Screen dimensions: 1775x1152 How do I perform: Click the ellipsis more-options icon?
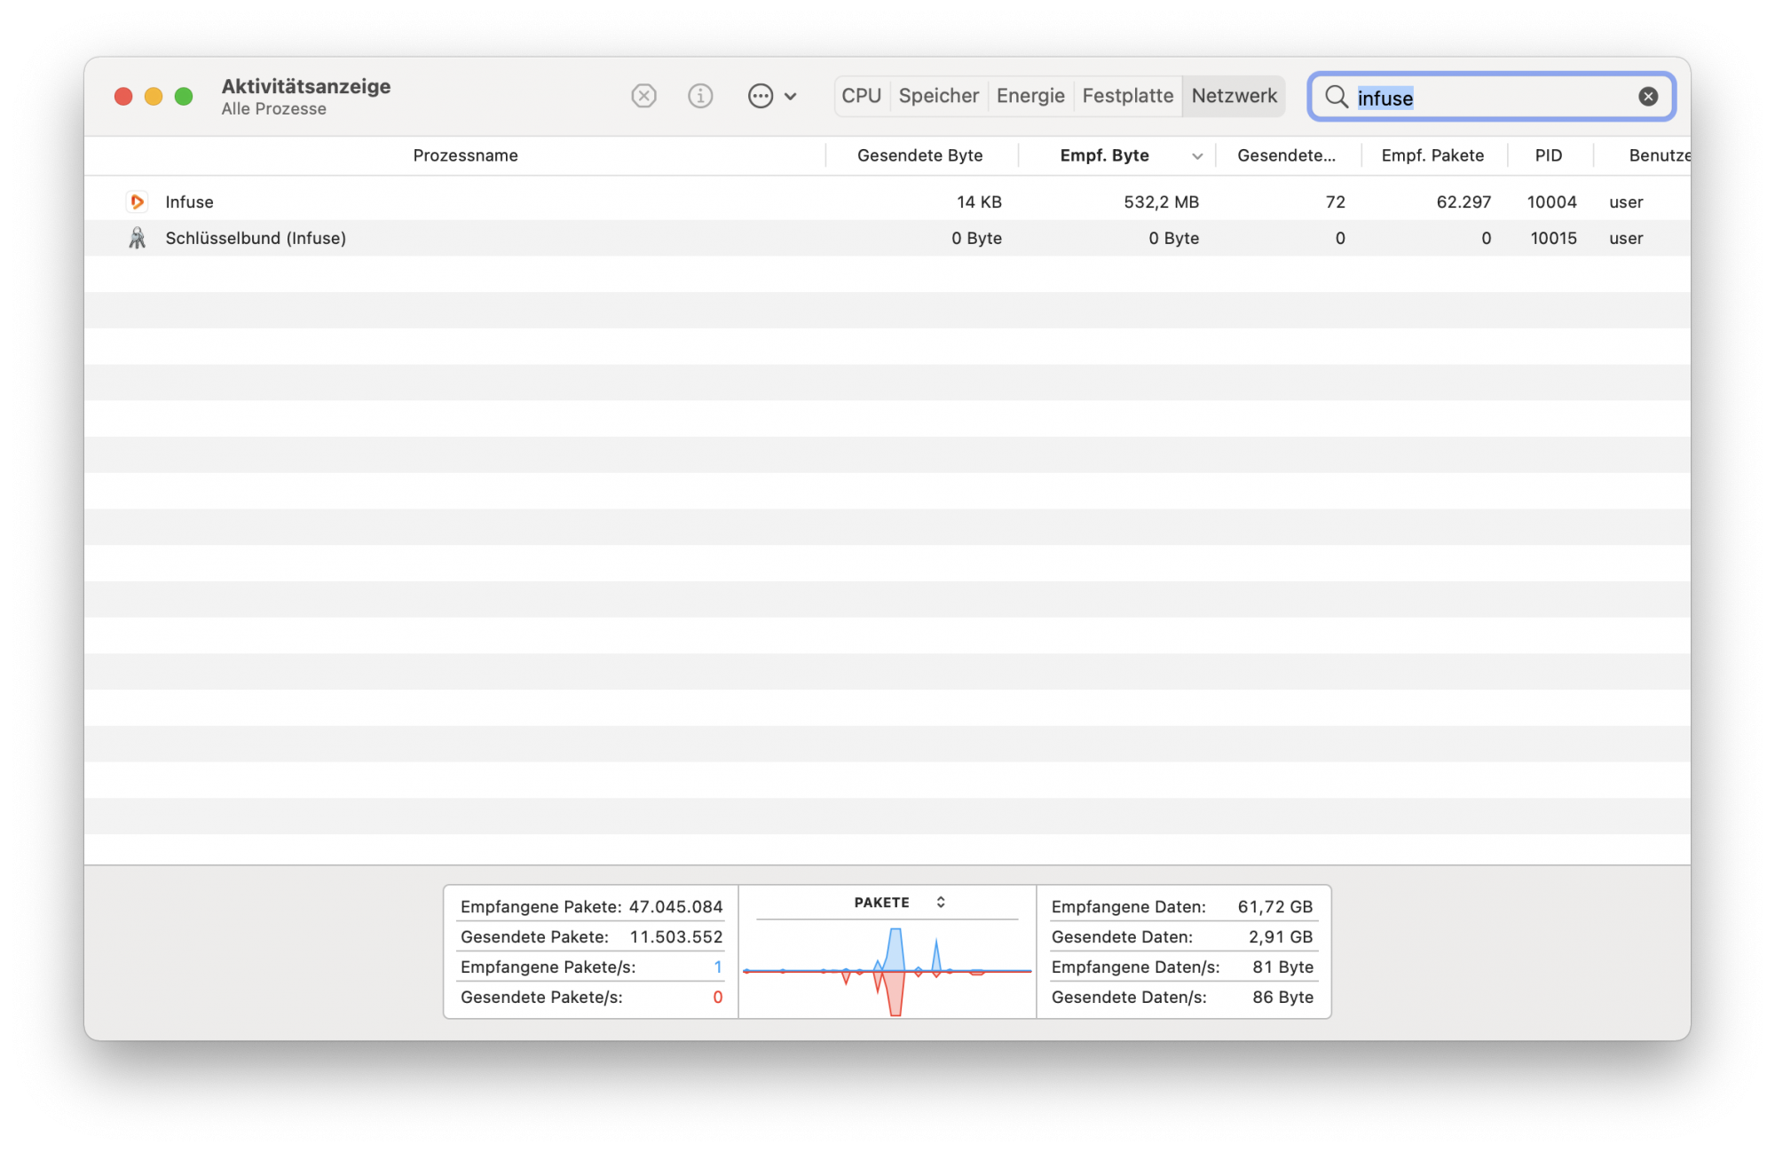tap(760, 96)
